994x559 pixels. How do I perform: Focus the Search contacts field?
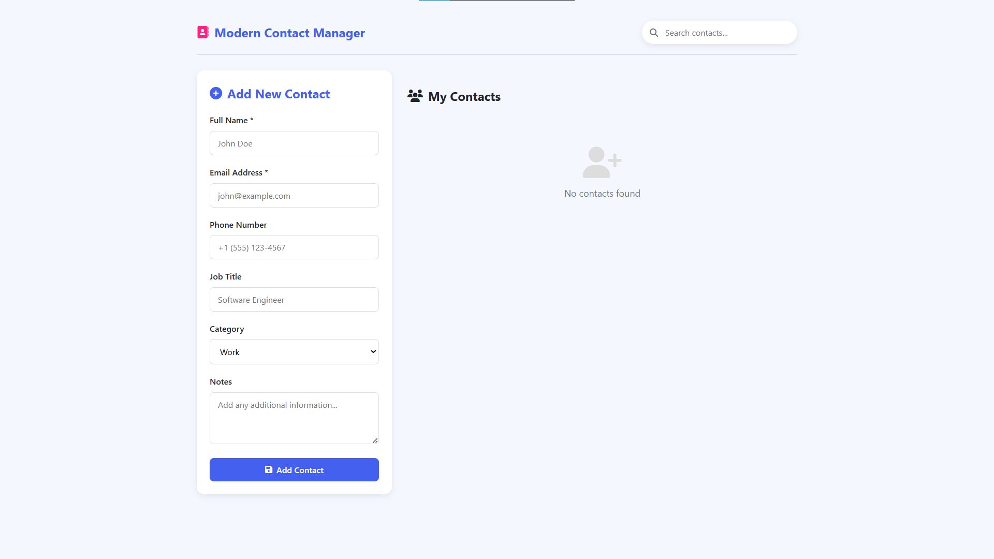tap(720, 33)
